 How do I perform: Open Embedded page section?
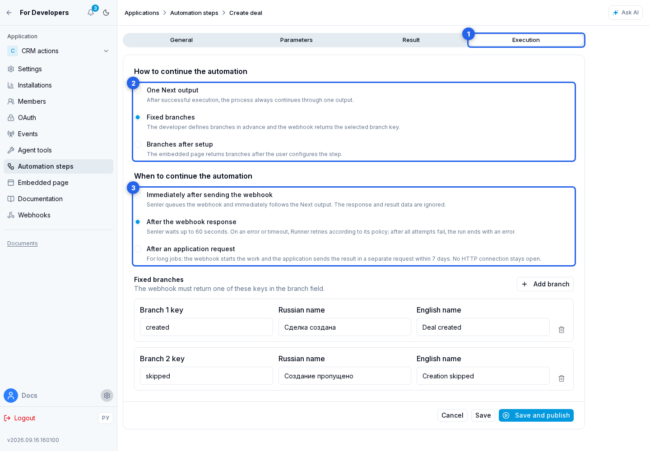(x=58, y=183)
